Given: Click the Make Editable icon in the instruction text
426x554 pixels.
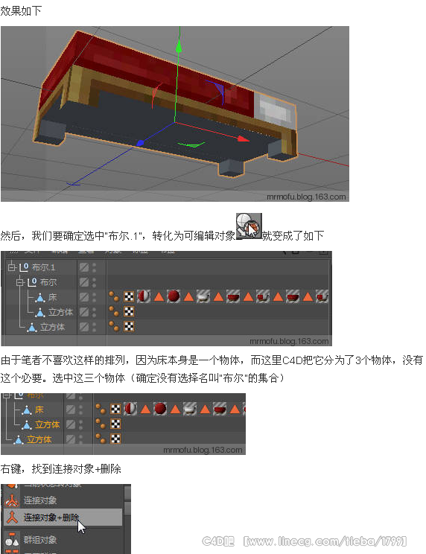Looking at the screenshot, I should pos(249,226).
